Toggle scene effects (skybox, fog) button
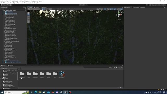Viewport: 167px width, 94px height. pos(111,9)
